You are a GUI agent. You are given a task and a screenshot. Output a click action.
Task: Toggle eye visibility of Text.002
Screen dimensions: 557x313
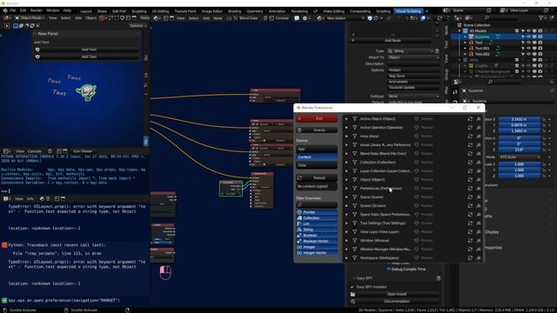pos(528,54)
